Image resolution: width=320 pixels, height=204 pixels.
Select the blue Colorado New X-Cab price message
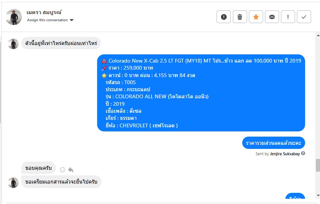coord(201,93)
